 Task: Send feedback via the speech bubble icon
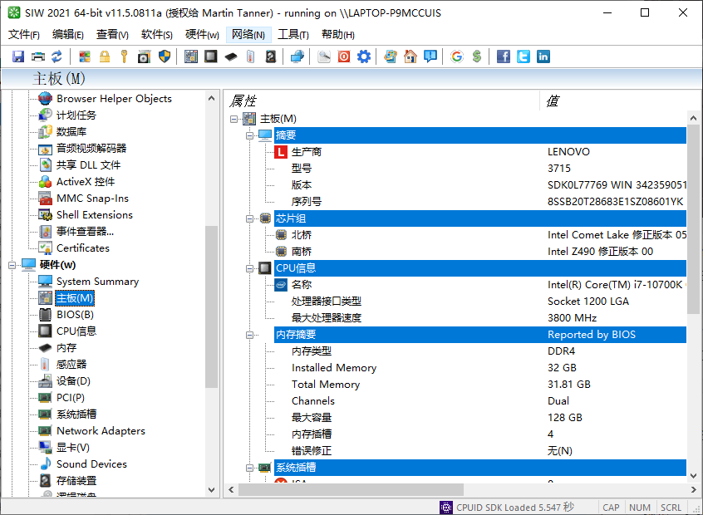point(432,56)
